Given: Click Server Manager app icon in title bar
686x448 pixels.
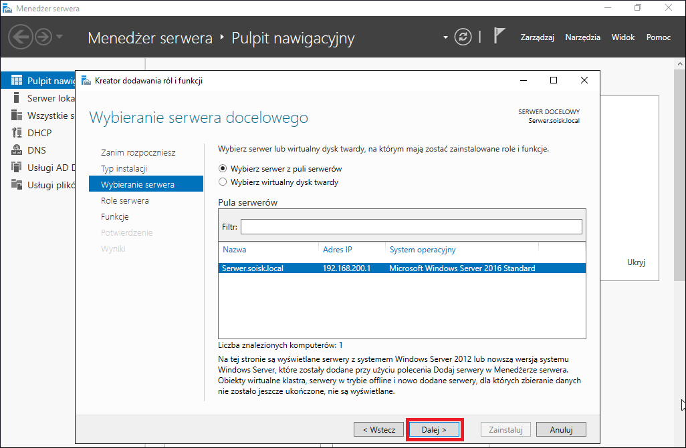Looking at the screenshot, I should click(7, 8).
